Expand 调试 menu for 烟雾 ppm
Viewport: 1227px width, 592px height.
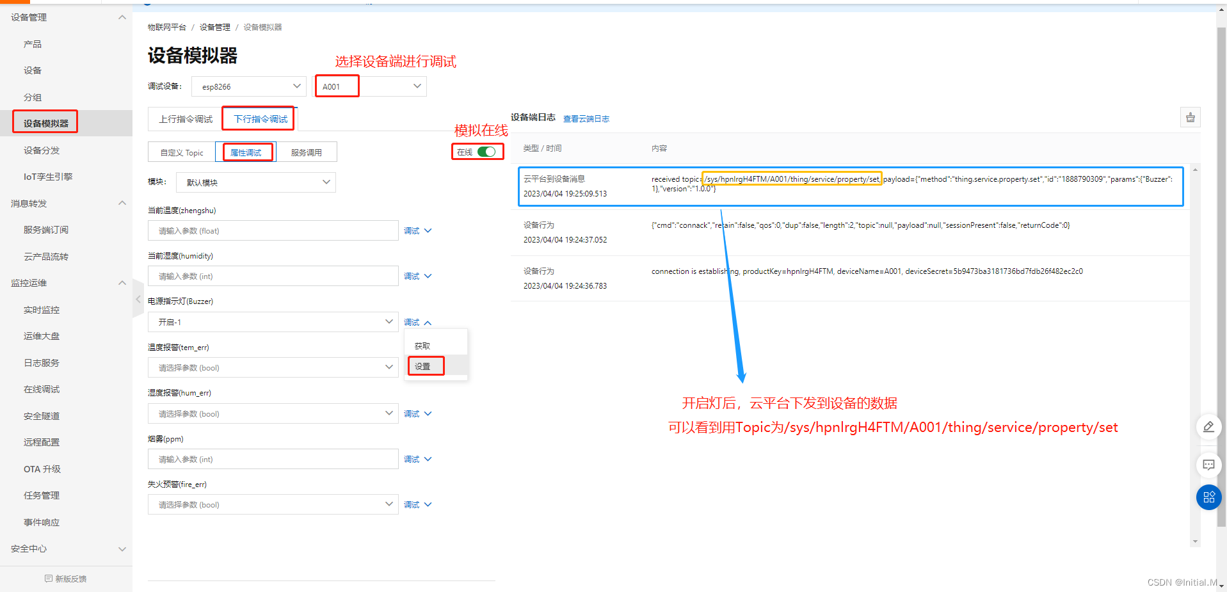coord(418,460)
